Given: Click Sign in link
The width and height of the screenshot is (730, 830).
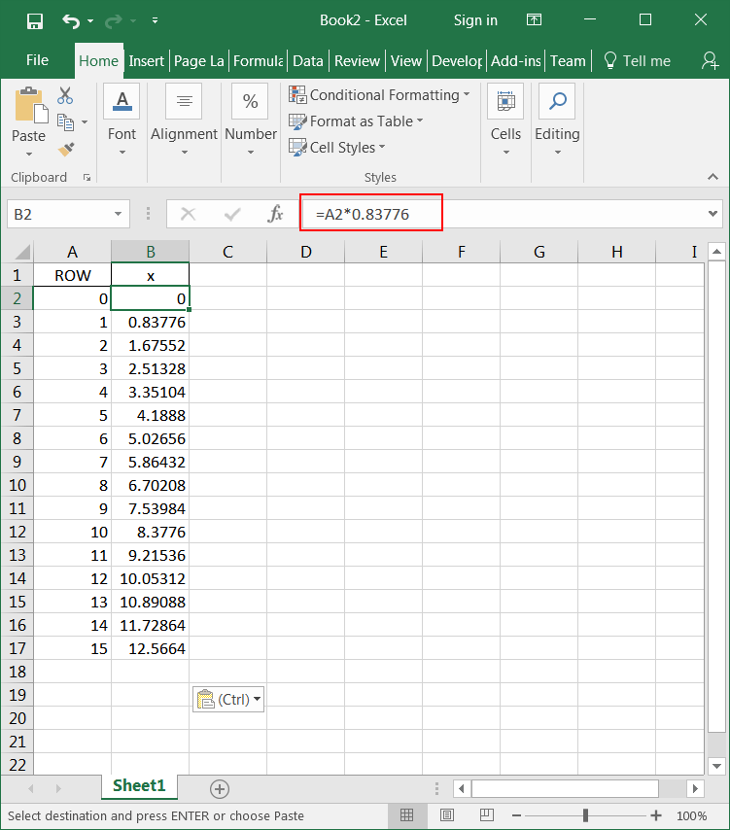Looking at the screenshot, I should click(475, 20).
